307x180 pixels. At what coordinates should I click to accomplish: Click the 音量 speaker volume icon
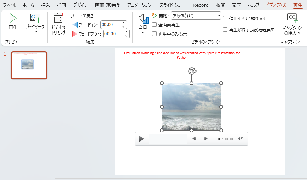click(143, 19)
